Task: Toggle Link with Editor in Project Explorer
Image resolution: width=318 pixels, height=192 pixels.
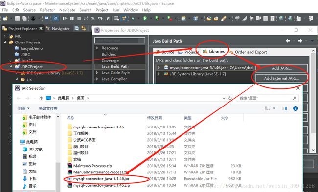Action: 84,28
